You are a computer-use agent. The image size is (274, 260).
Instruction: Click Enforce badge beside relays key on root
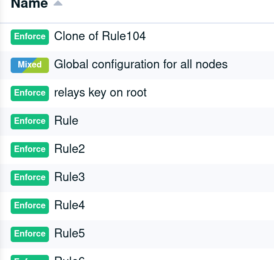point(30,93)
